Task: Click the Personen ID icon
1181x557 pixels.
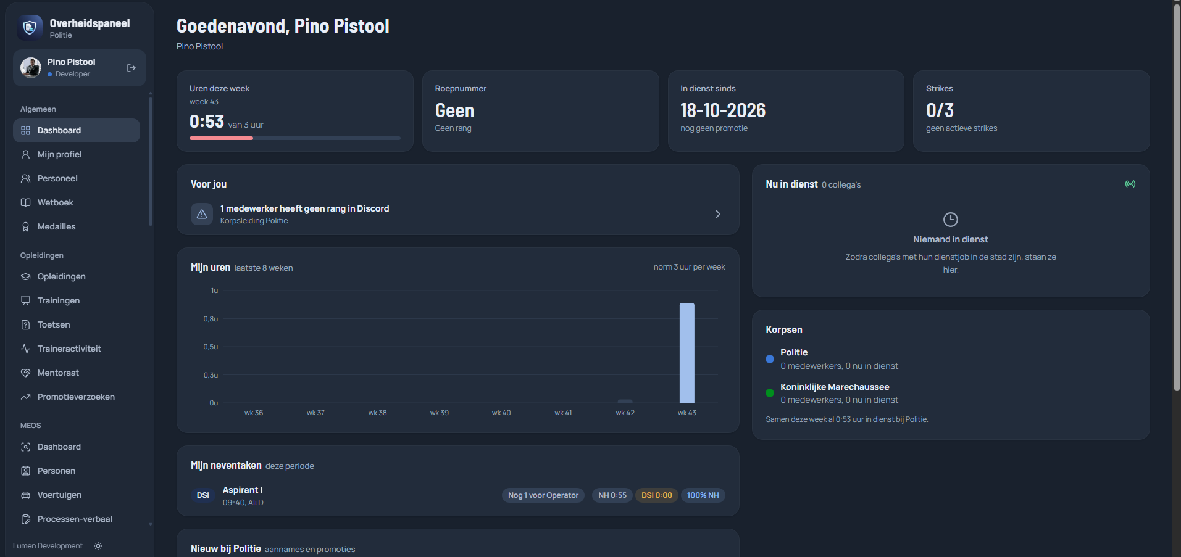Action: click(26, 471)
